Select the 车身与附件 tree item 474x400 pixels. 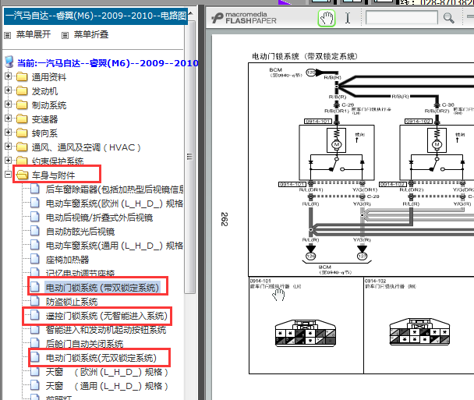(x=53, y=175)
